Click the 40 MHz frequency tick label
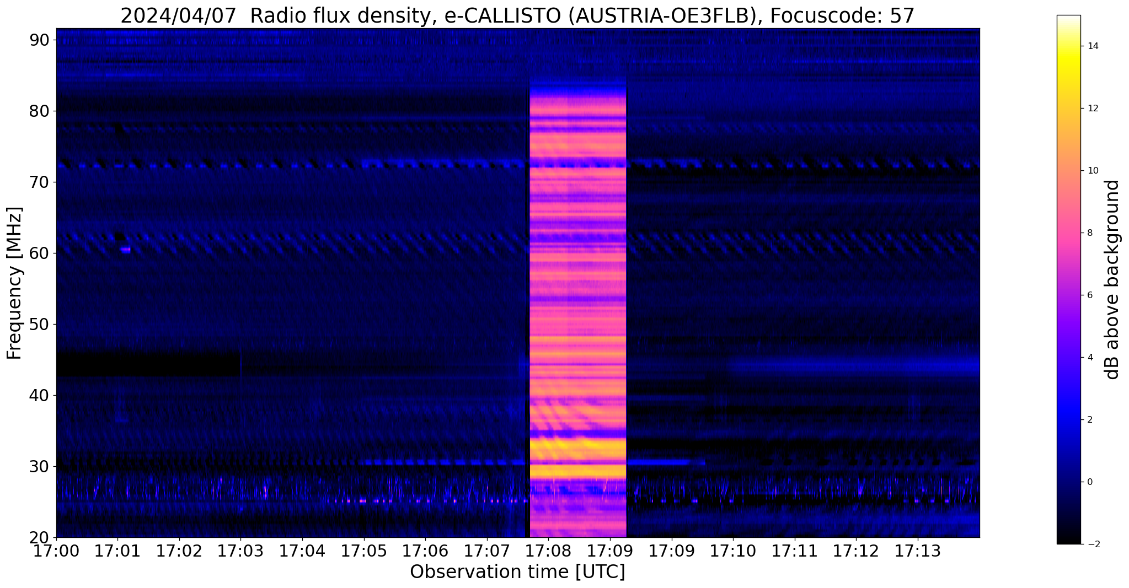This screenshot has width=1129, height=588. 41,395
